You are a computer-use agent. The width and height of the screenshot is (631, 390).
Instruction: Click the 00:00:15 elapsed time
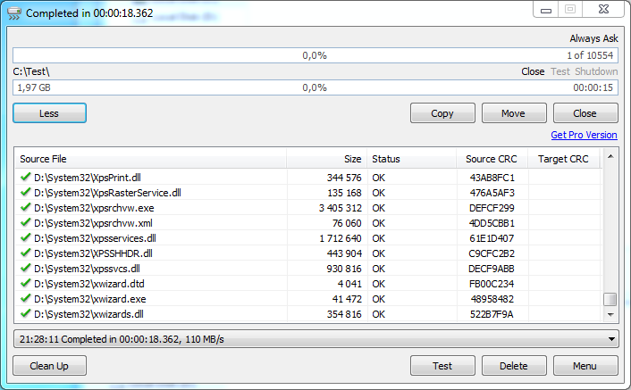point(593,87)
